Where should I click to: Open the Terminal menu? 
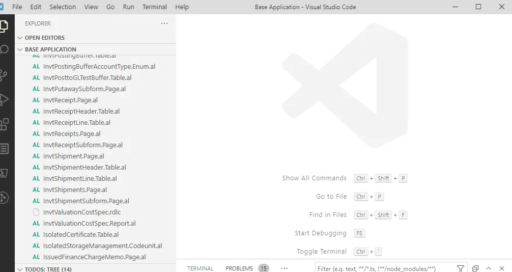(x=155, y=7)
